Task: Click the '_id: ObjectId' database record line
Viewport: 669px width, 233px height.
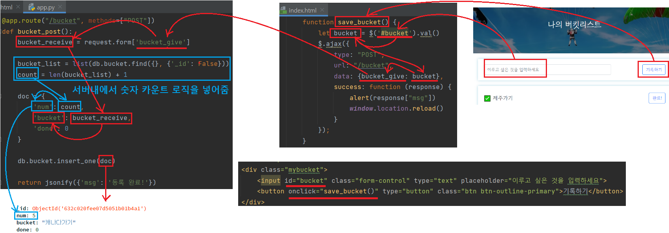Action: (82, 208)
